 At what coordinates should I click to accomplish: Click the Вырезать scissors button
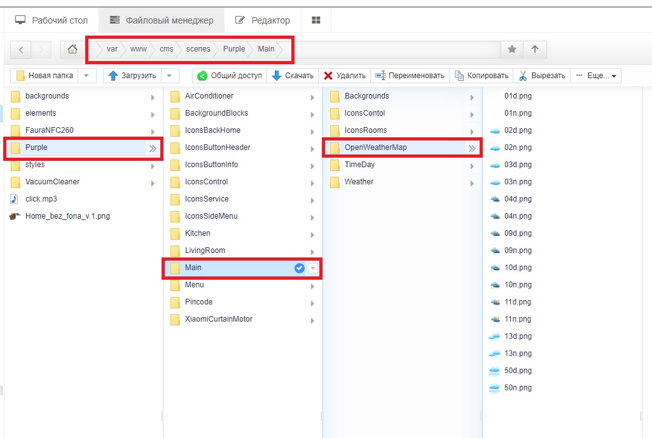(x=541, y=76)
